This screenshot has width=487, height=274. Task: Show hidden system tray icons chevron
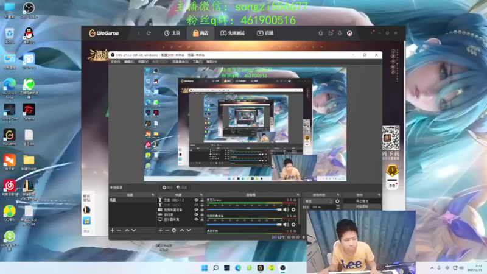click(x=432, y=268)
